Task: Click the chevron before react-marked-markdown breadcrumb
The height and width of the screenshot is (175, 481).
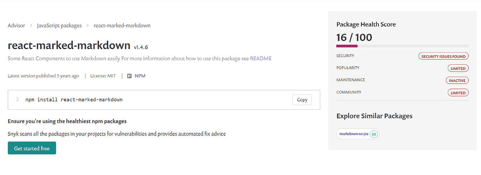Action: pos(88,25)
